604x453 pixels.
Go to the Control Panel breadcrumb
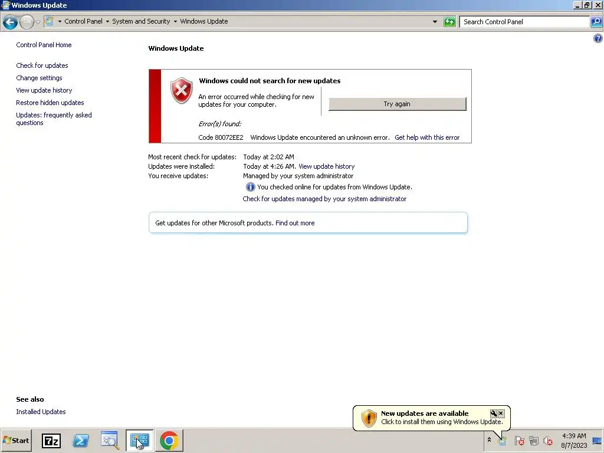(83, 21)
